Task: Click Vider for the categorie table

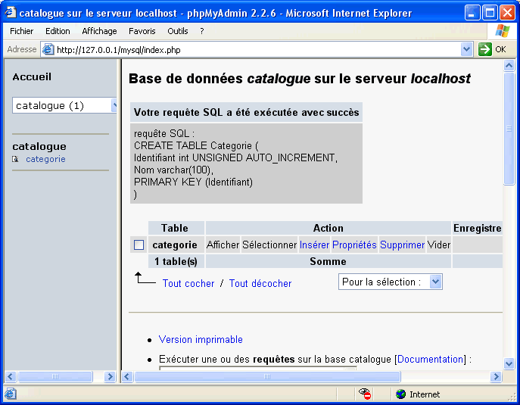Action: tap(439, 245)
